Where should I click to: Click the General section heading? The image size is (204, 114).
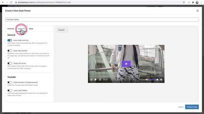point(11,35)
